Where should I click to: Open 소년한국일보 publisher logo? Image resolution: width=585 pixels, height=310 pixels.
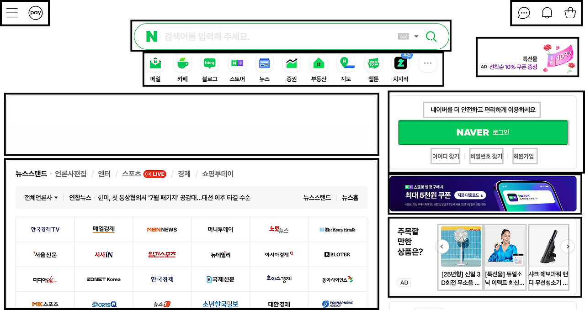[x=221, y=304]
